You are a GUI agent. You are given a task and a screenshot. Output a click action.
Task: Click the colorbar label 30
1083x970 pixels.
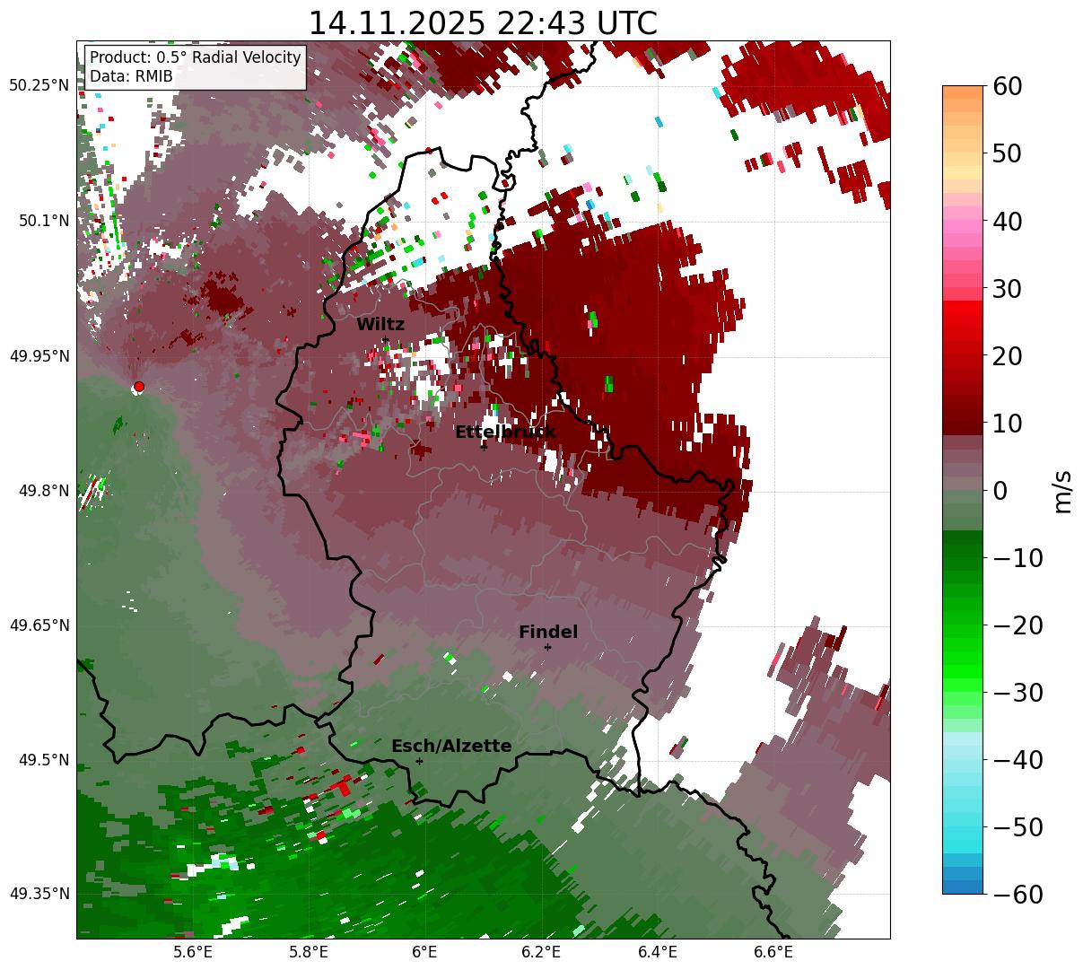[x=1009, y=288]
